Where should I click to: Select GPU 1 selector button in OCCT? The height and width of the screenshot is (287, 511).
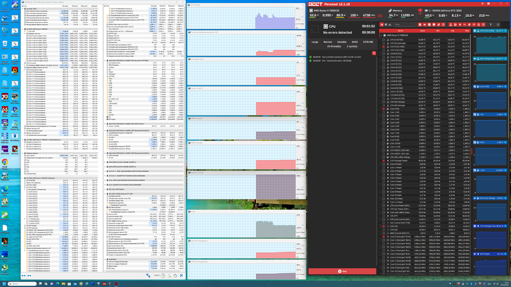point(420,10)
